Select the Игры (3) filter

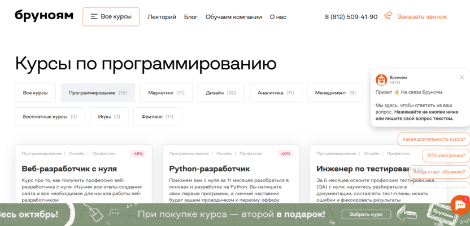[x=109, y=117]
